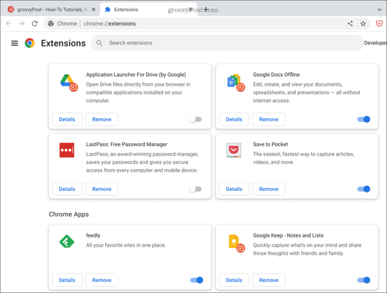Switch to the groovyPost How-To Tutorials tab
Viewport: 387px width, 293px height.
48,10
